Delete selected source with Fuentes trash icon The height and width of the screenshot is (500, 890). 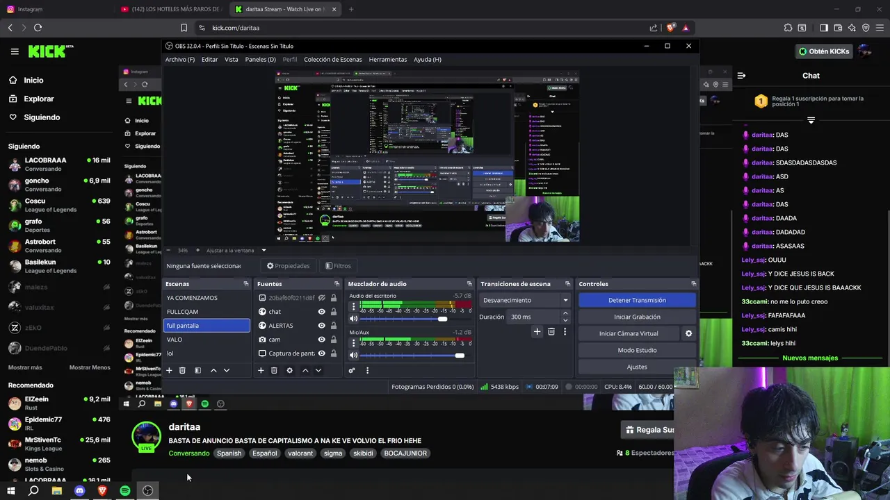pyautogui.click(x=274, y=371)
